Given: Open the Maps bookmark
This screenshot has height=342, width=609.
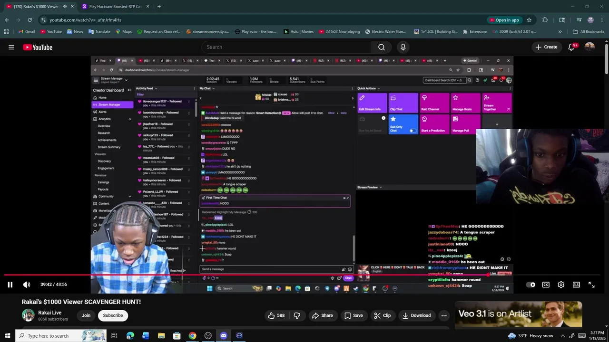Looking at the screenshot, I should tap(123, 32).
